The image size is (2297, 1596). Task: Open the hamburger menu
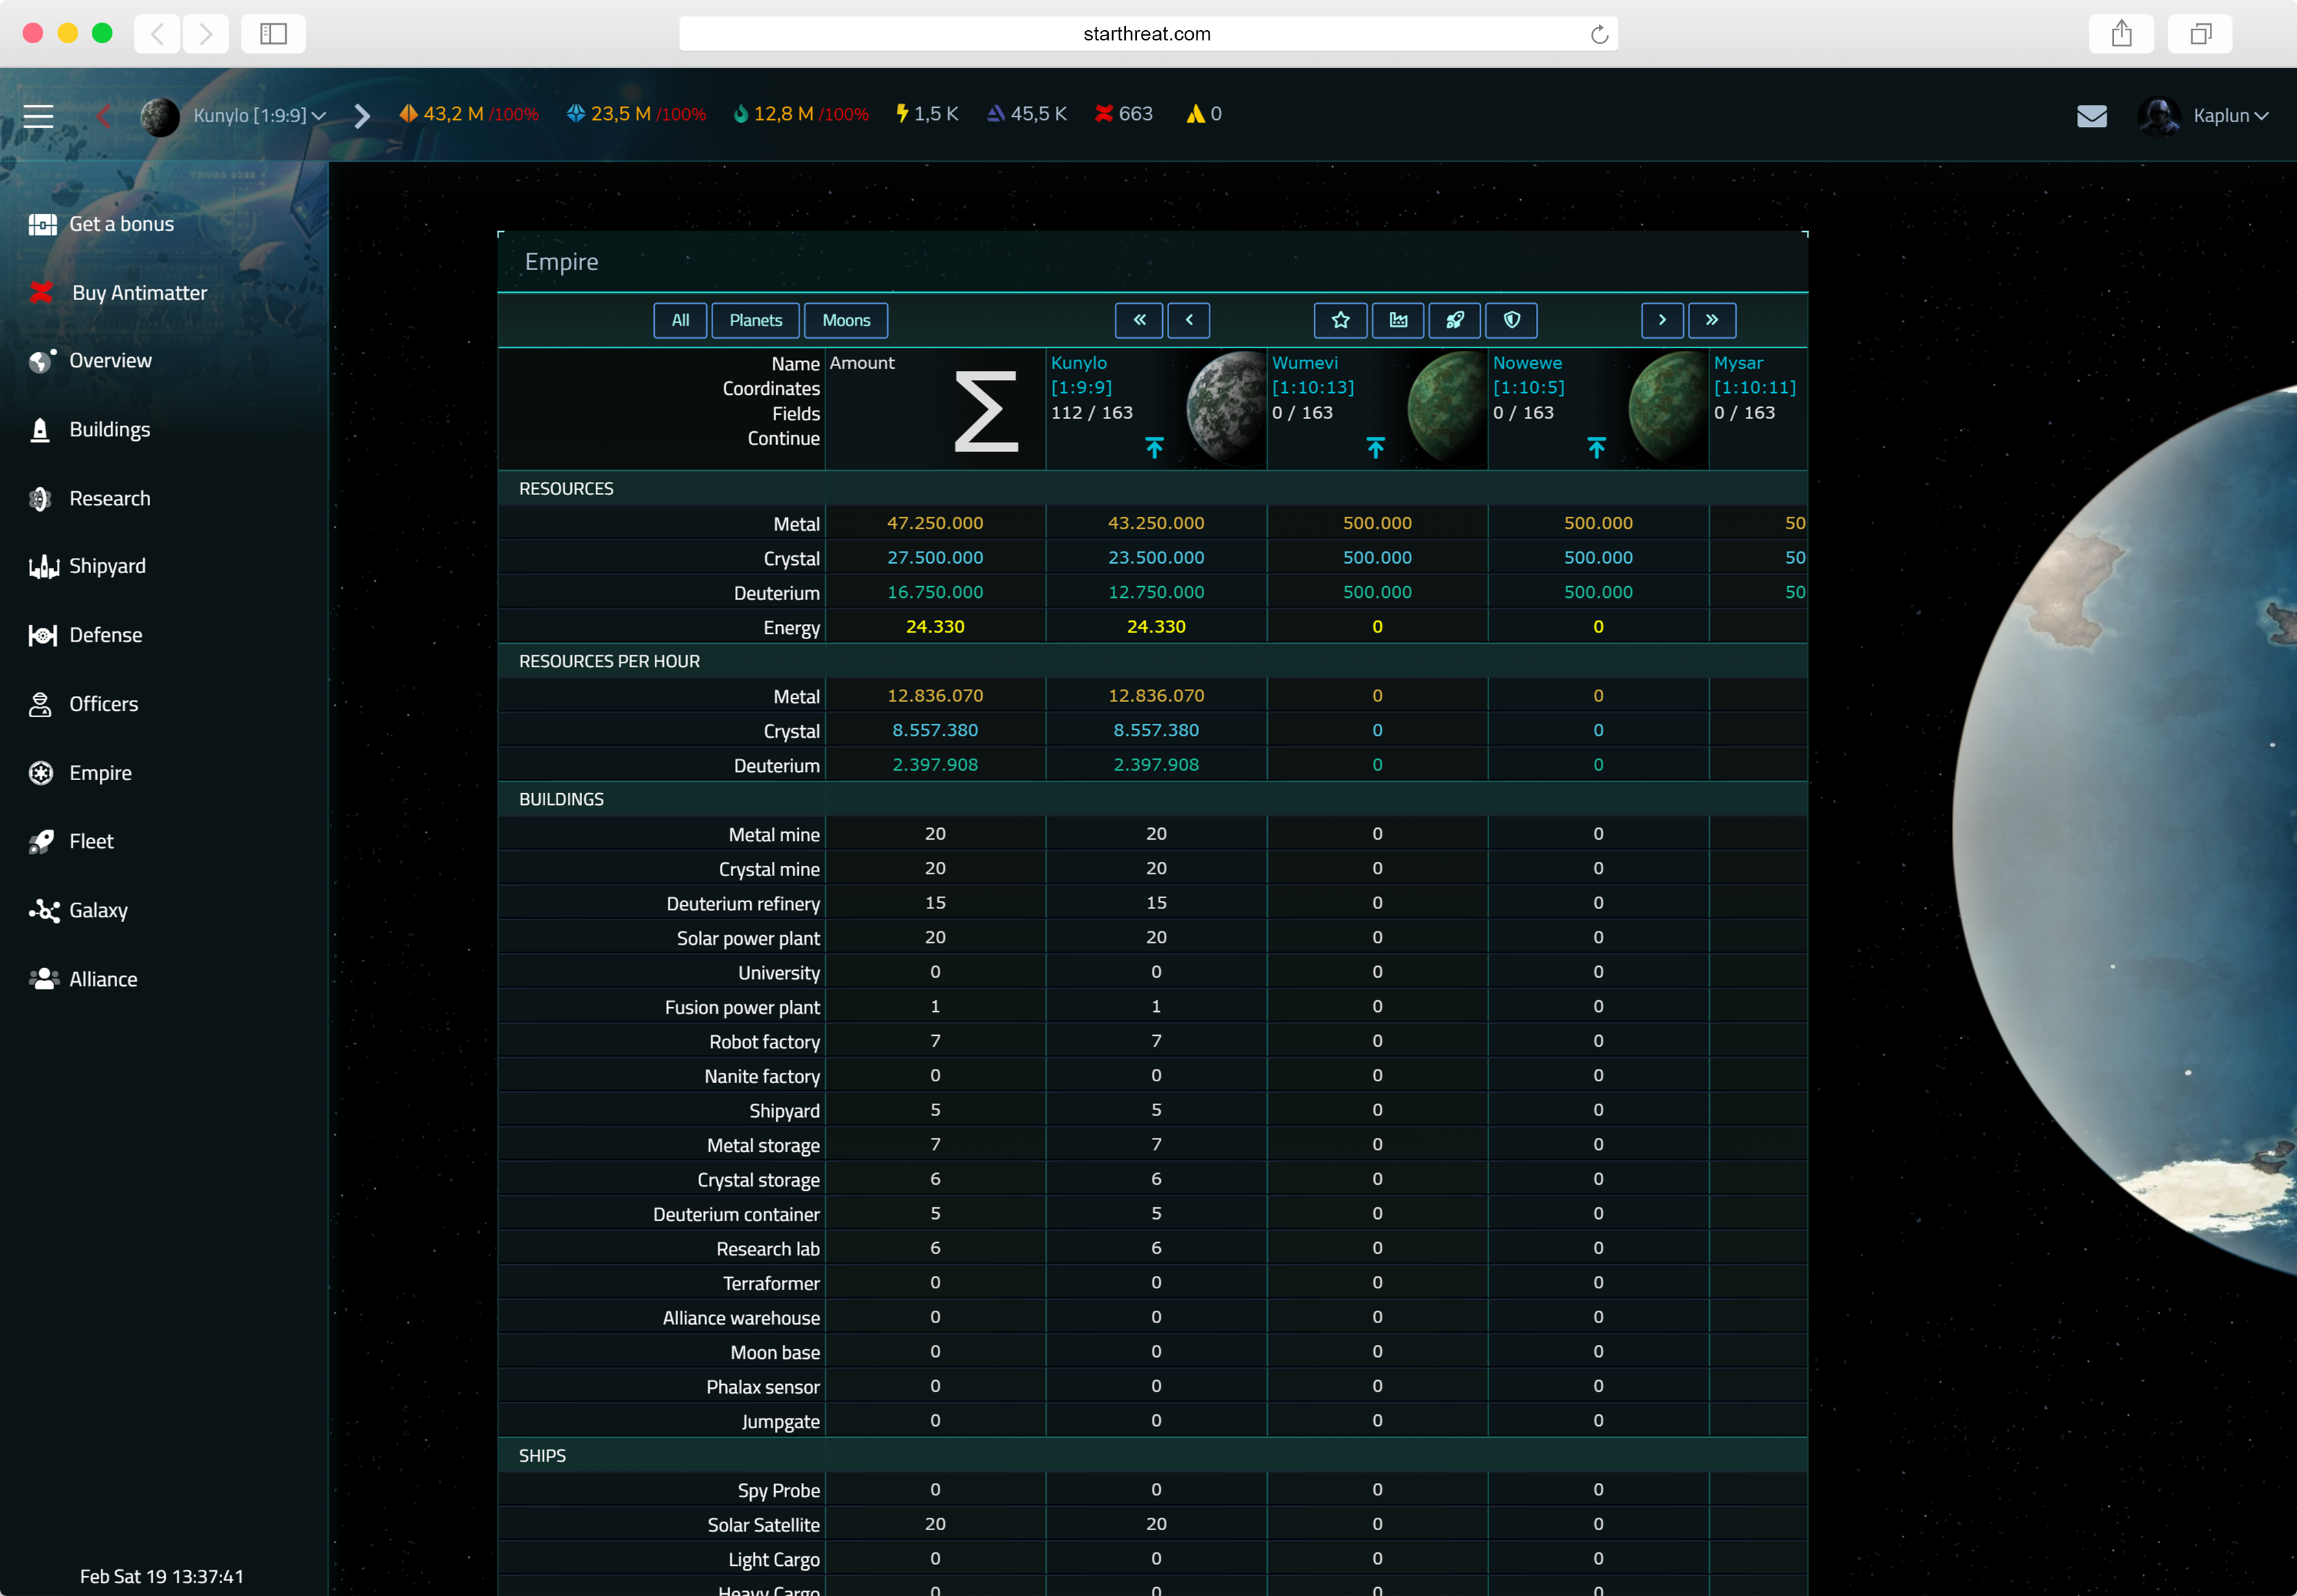tap(38, 116)
